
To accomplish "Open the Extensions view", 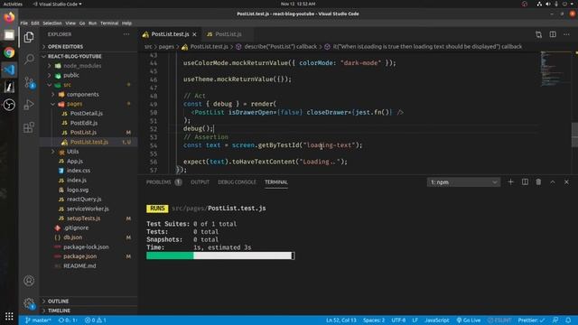I will coord(29,127).
